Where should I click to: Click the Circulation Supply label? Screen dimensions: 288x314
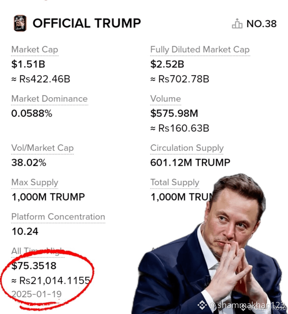click(187, 148)
